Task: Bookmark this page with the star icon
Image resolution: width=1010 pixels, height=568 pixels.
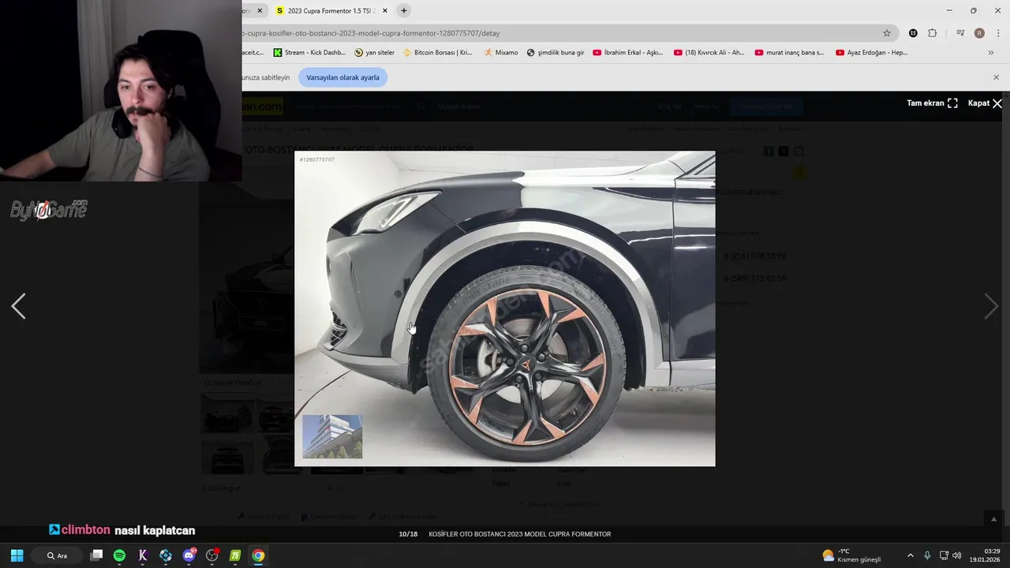Action: click(x=887, y=33)
